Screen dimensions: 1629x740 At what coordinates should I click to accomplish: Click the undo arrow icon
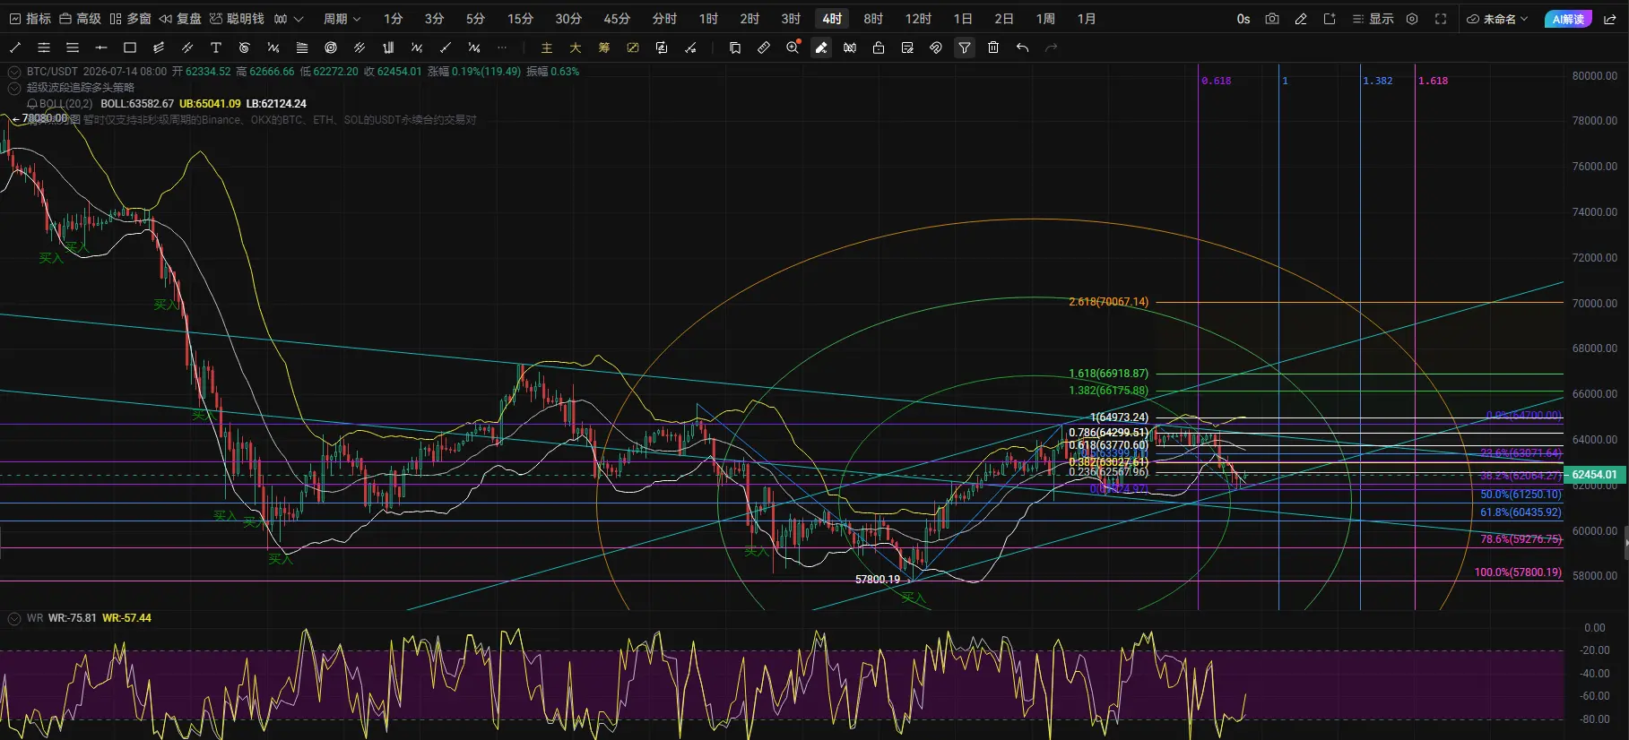click(x=1022, y=47)
